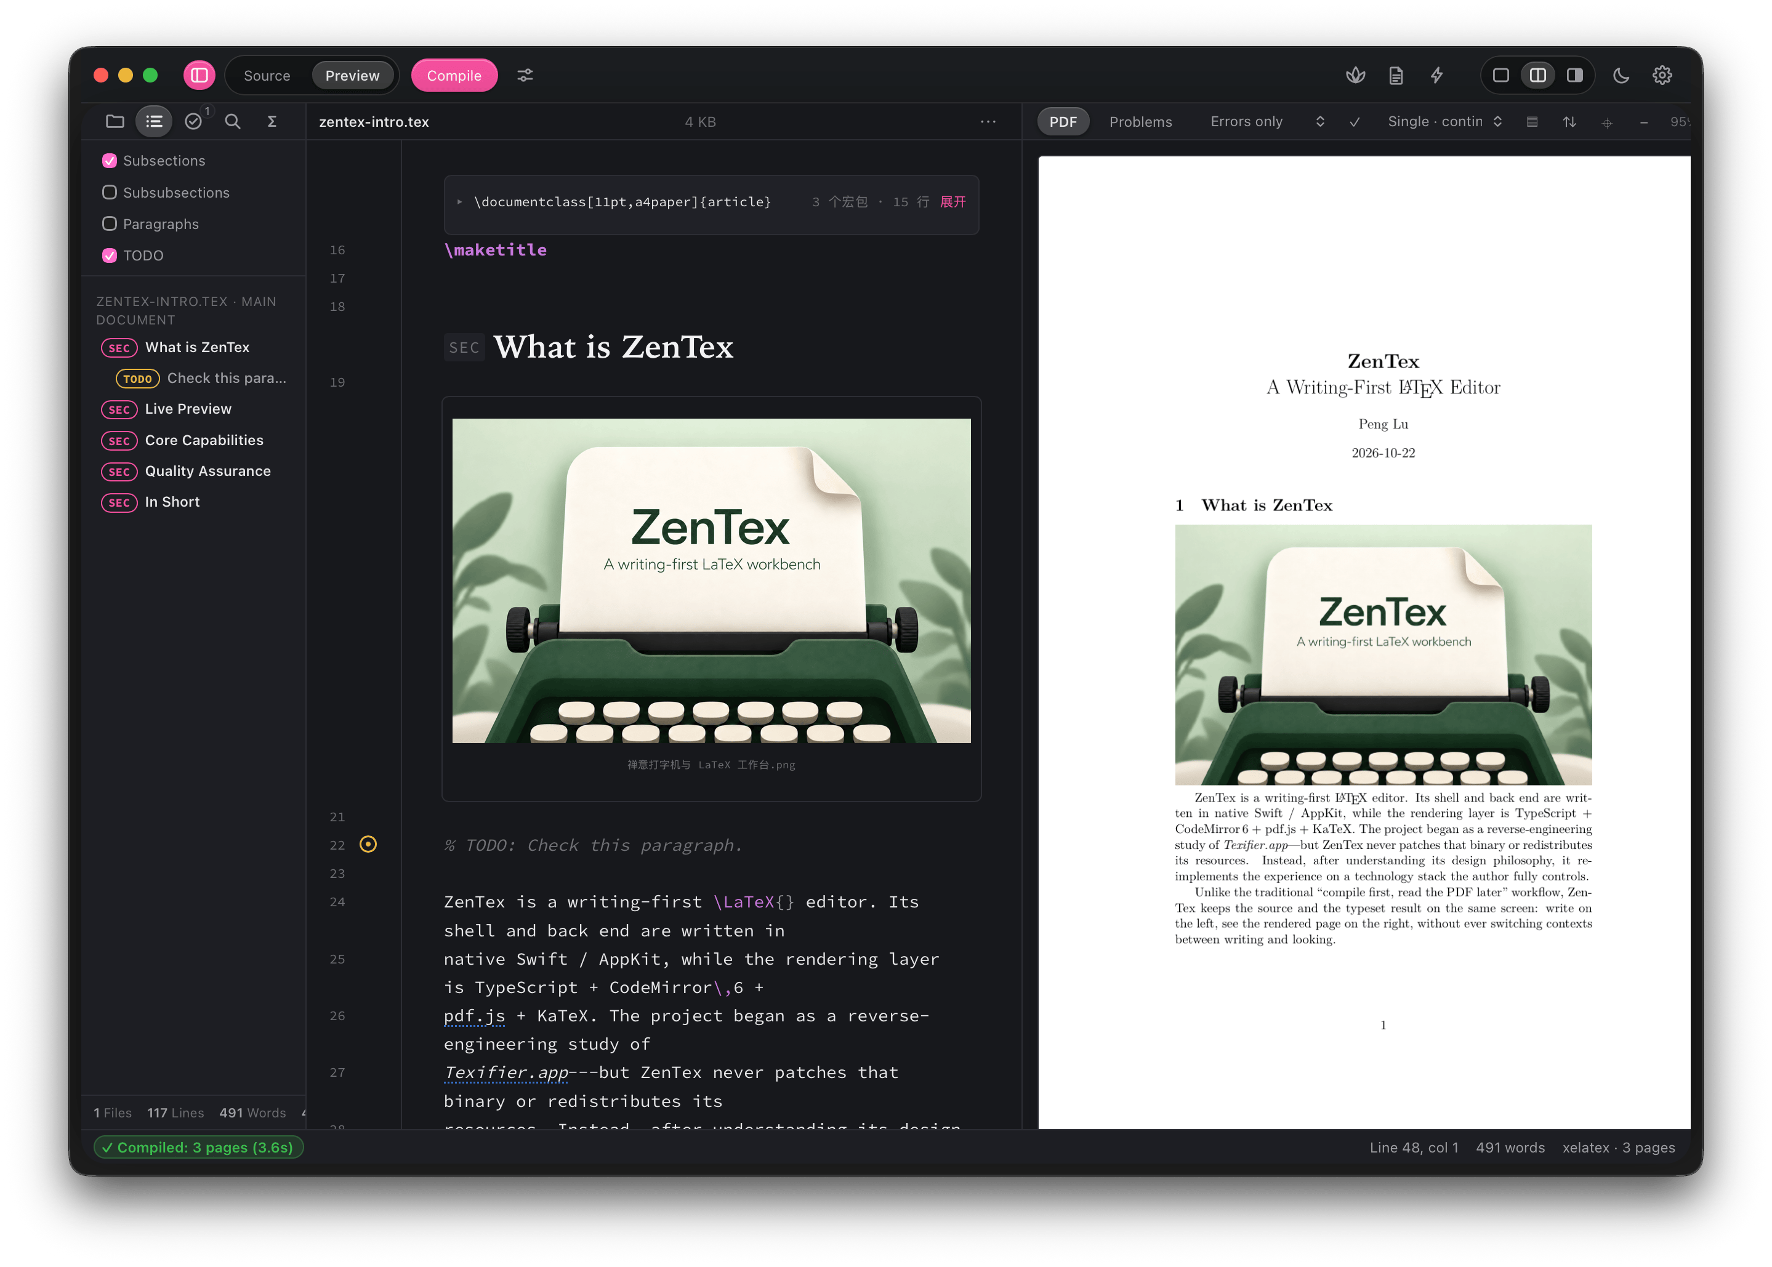This screenshot has width=1772, height=1267.
Task: Click the Compiled: 3 pages status badge
Action: (x=199, y=1147)
